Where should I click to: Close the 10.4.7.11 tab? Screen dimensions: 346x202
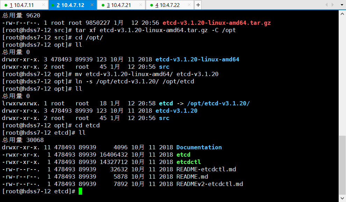pyautogui.click(x=44, y=5)
